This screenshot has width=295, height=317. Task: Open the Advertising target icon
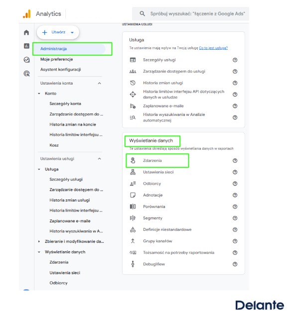[26, 73]
